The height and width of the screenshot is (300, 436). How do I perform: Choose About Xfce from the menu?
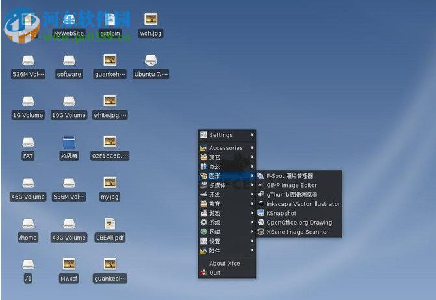[x=227, y=264]
